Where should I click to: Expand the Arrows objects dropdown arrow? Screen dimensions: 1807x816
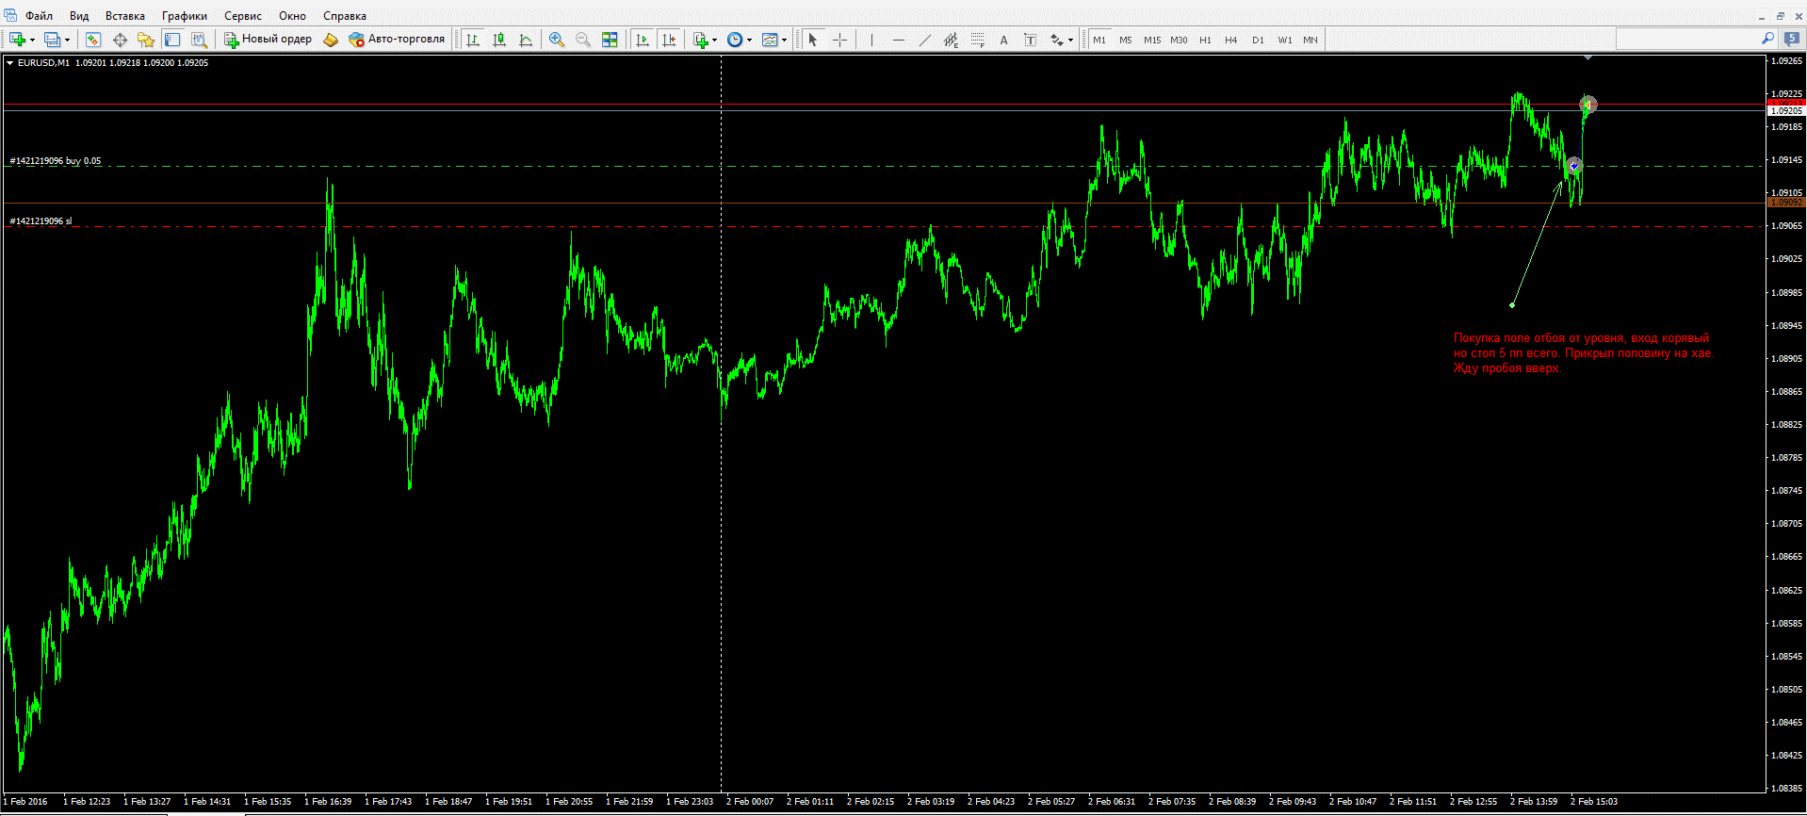1071,40
